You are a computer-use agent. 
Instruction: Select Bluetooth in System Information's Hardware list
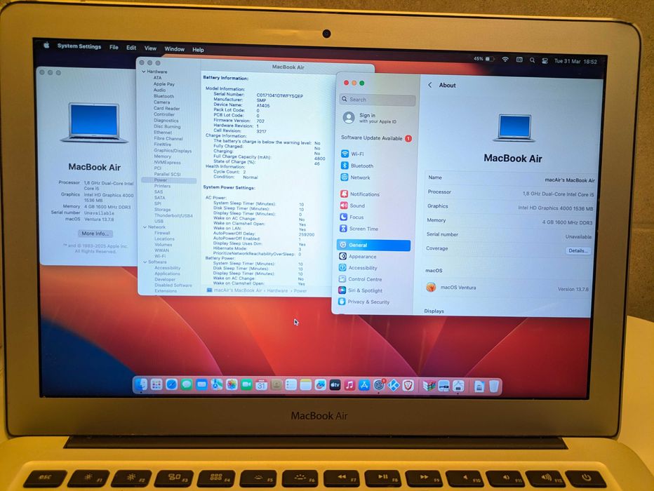(x=163, y=96)
